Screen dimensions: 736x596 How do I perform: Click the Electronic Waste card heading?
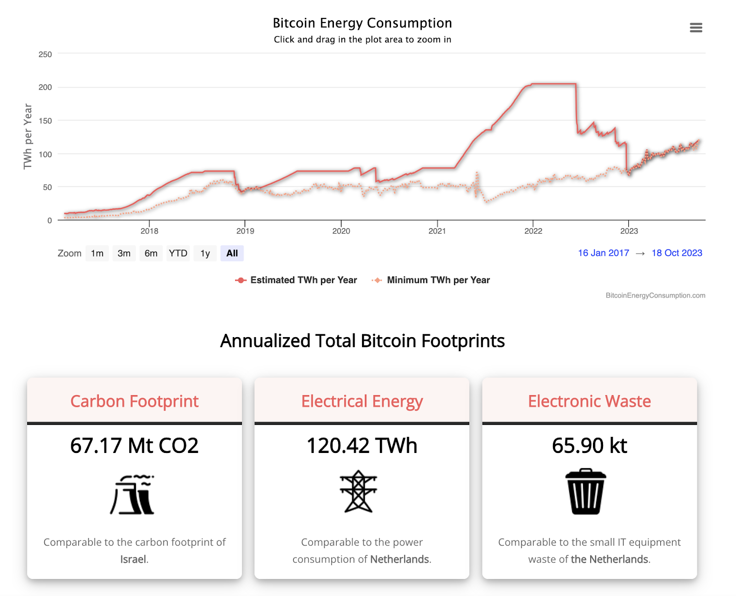589,401
